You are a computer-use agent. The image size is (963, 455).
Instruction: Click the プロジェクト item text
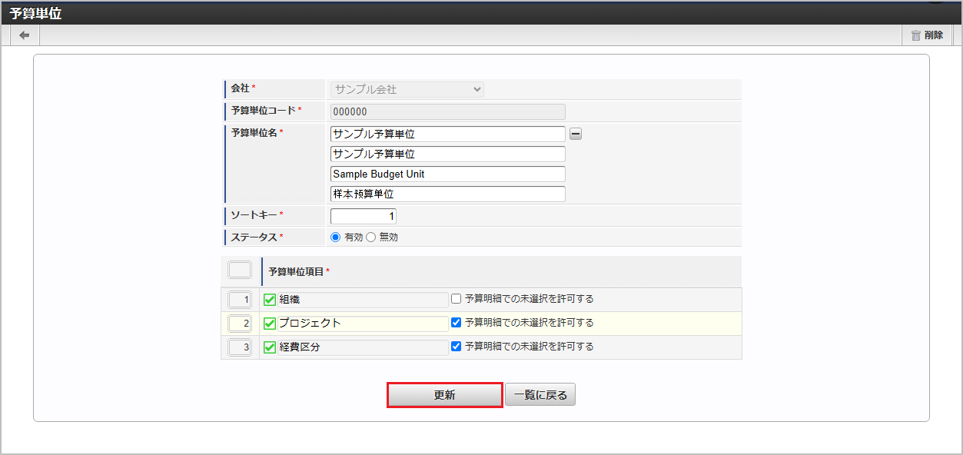tap(310, 324)
